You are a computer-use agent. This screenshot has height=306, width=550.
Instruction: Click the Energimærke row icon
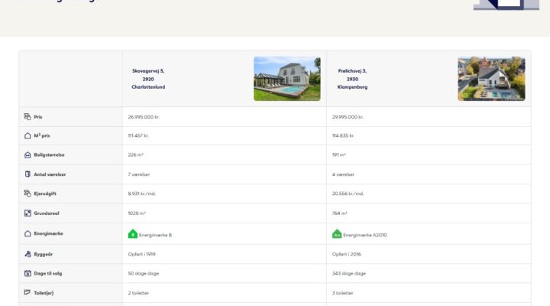pos(27,233)
